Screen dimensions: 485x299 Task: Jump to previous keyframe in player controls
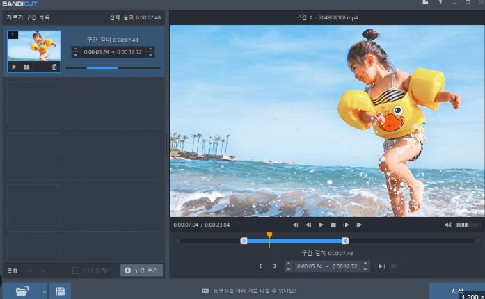click(296, 225)
